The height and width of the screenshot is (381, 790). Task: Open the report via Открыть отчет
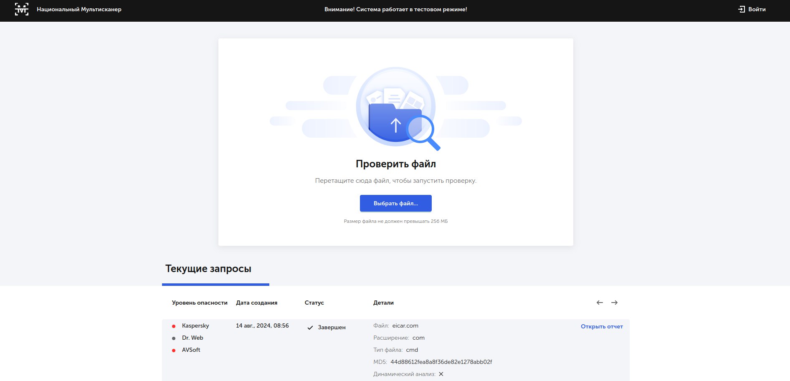601,326
